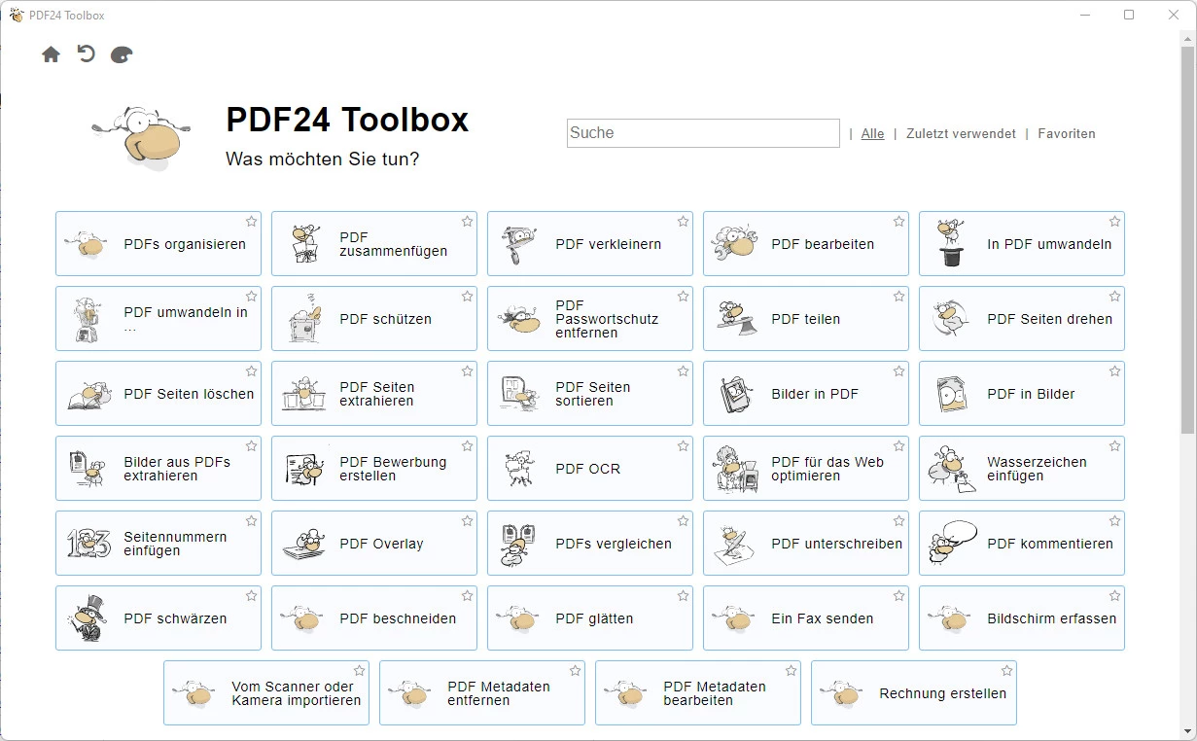Toggle favorite star on PDFs organisieren

coord(251,222)
